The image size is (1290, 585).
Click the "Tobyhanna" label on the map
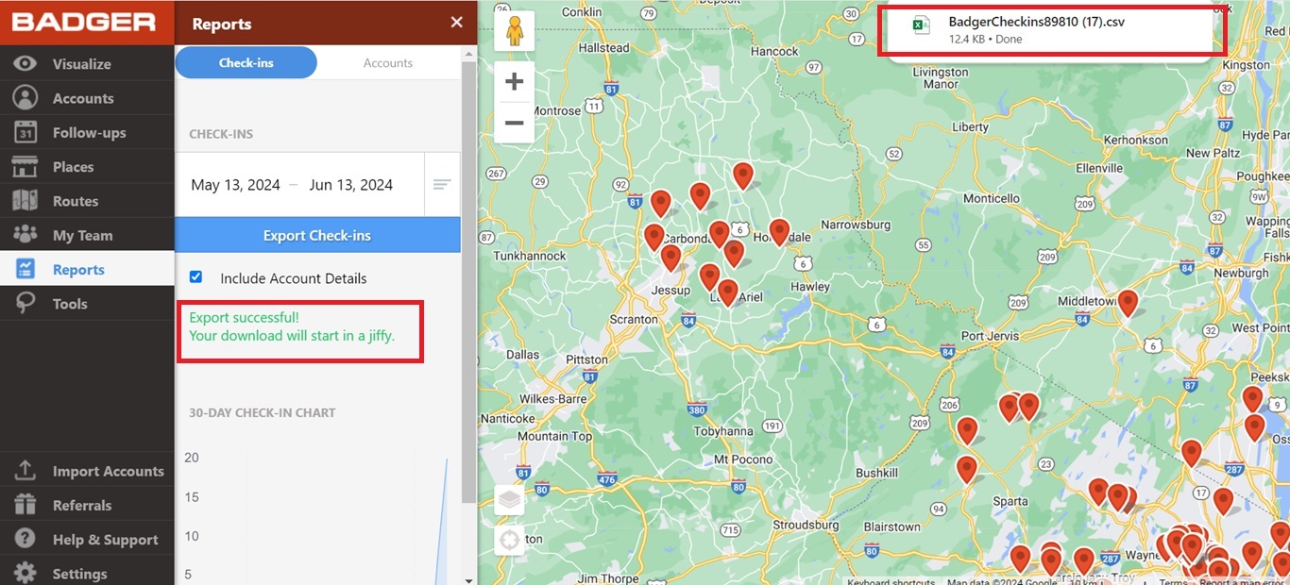(x=722, y=430)
